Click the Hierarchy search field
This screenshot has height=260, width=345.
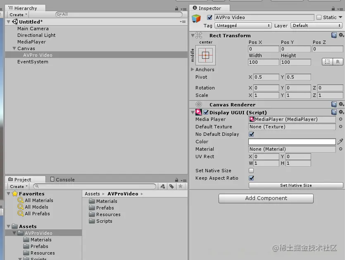click(x=119, y=14)
